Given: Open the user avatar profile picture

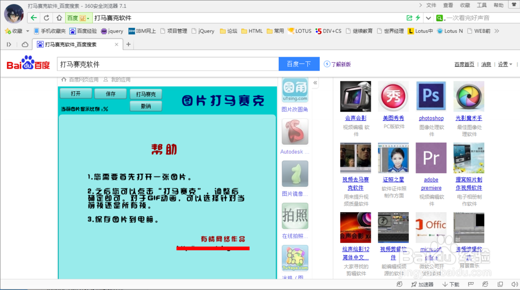Looking at the screenshot, I should click(14, 13).
